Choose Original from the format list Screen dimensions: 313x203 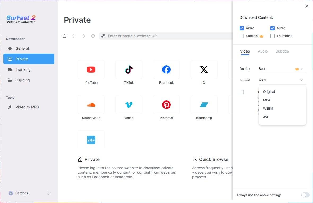282,92
